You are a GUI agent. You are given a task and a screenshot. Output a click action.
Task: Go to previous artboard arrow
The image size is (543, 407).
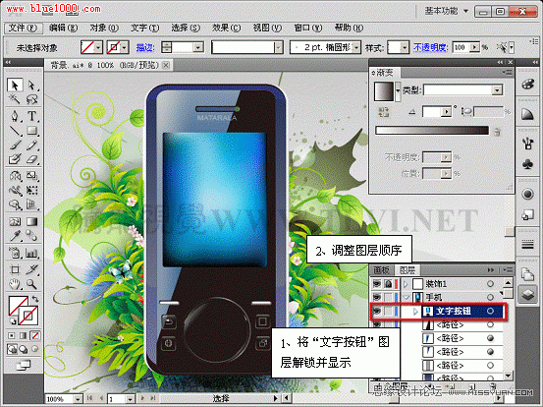click(x=101, y=398)
